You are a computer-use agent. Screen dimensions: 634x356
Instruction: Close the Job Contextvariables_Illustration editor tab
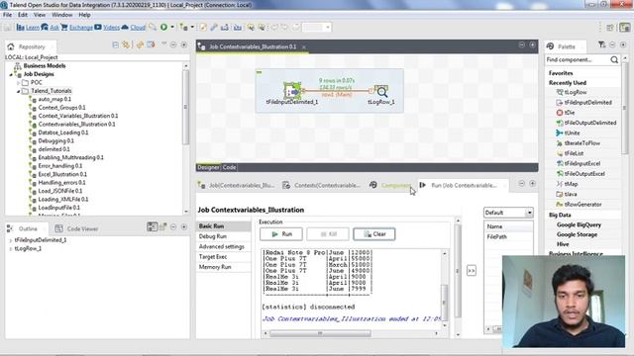tap(304, 46)
